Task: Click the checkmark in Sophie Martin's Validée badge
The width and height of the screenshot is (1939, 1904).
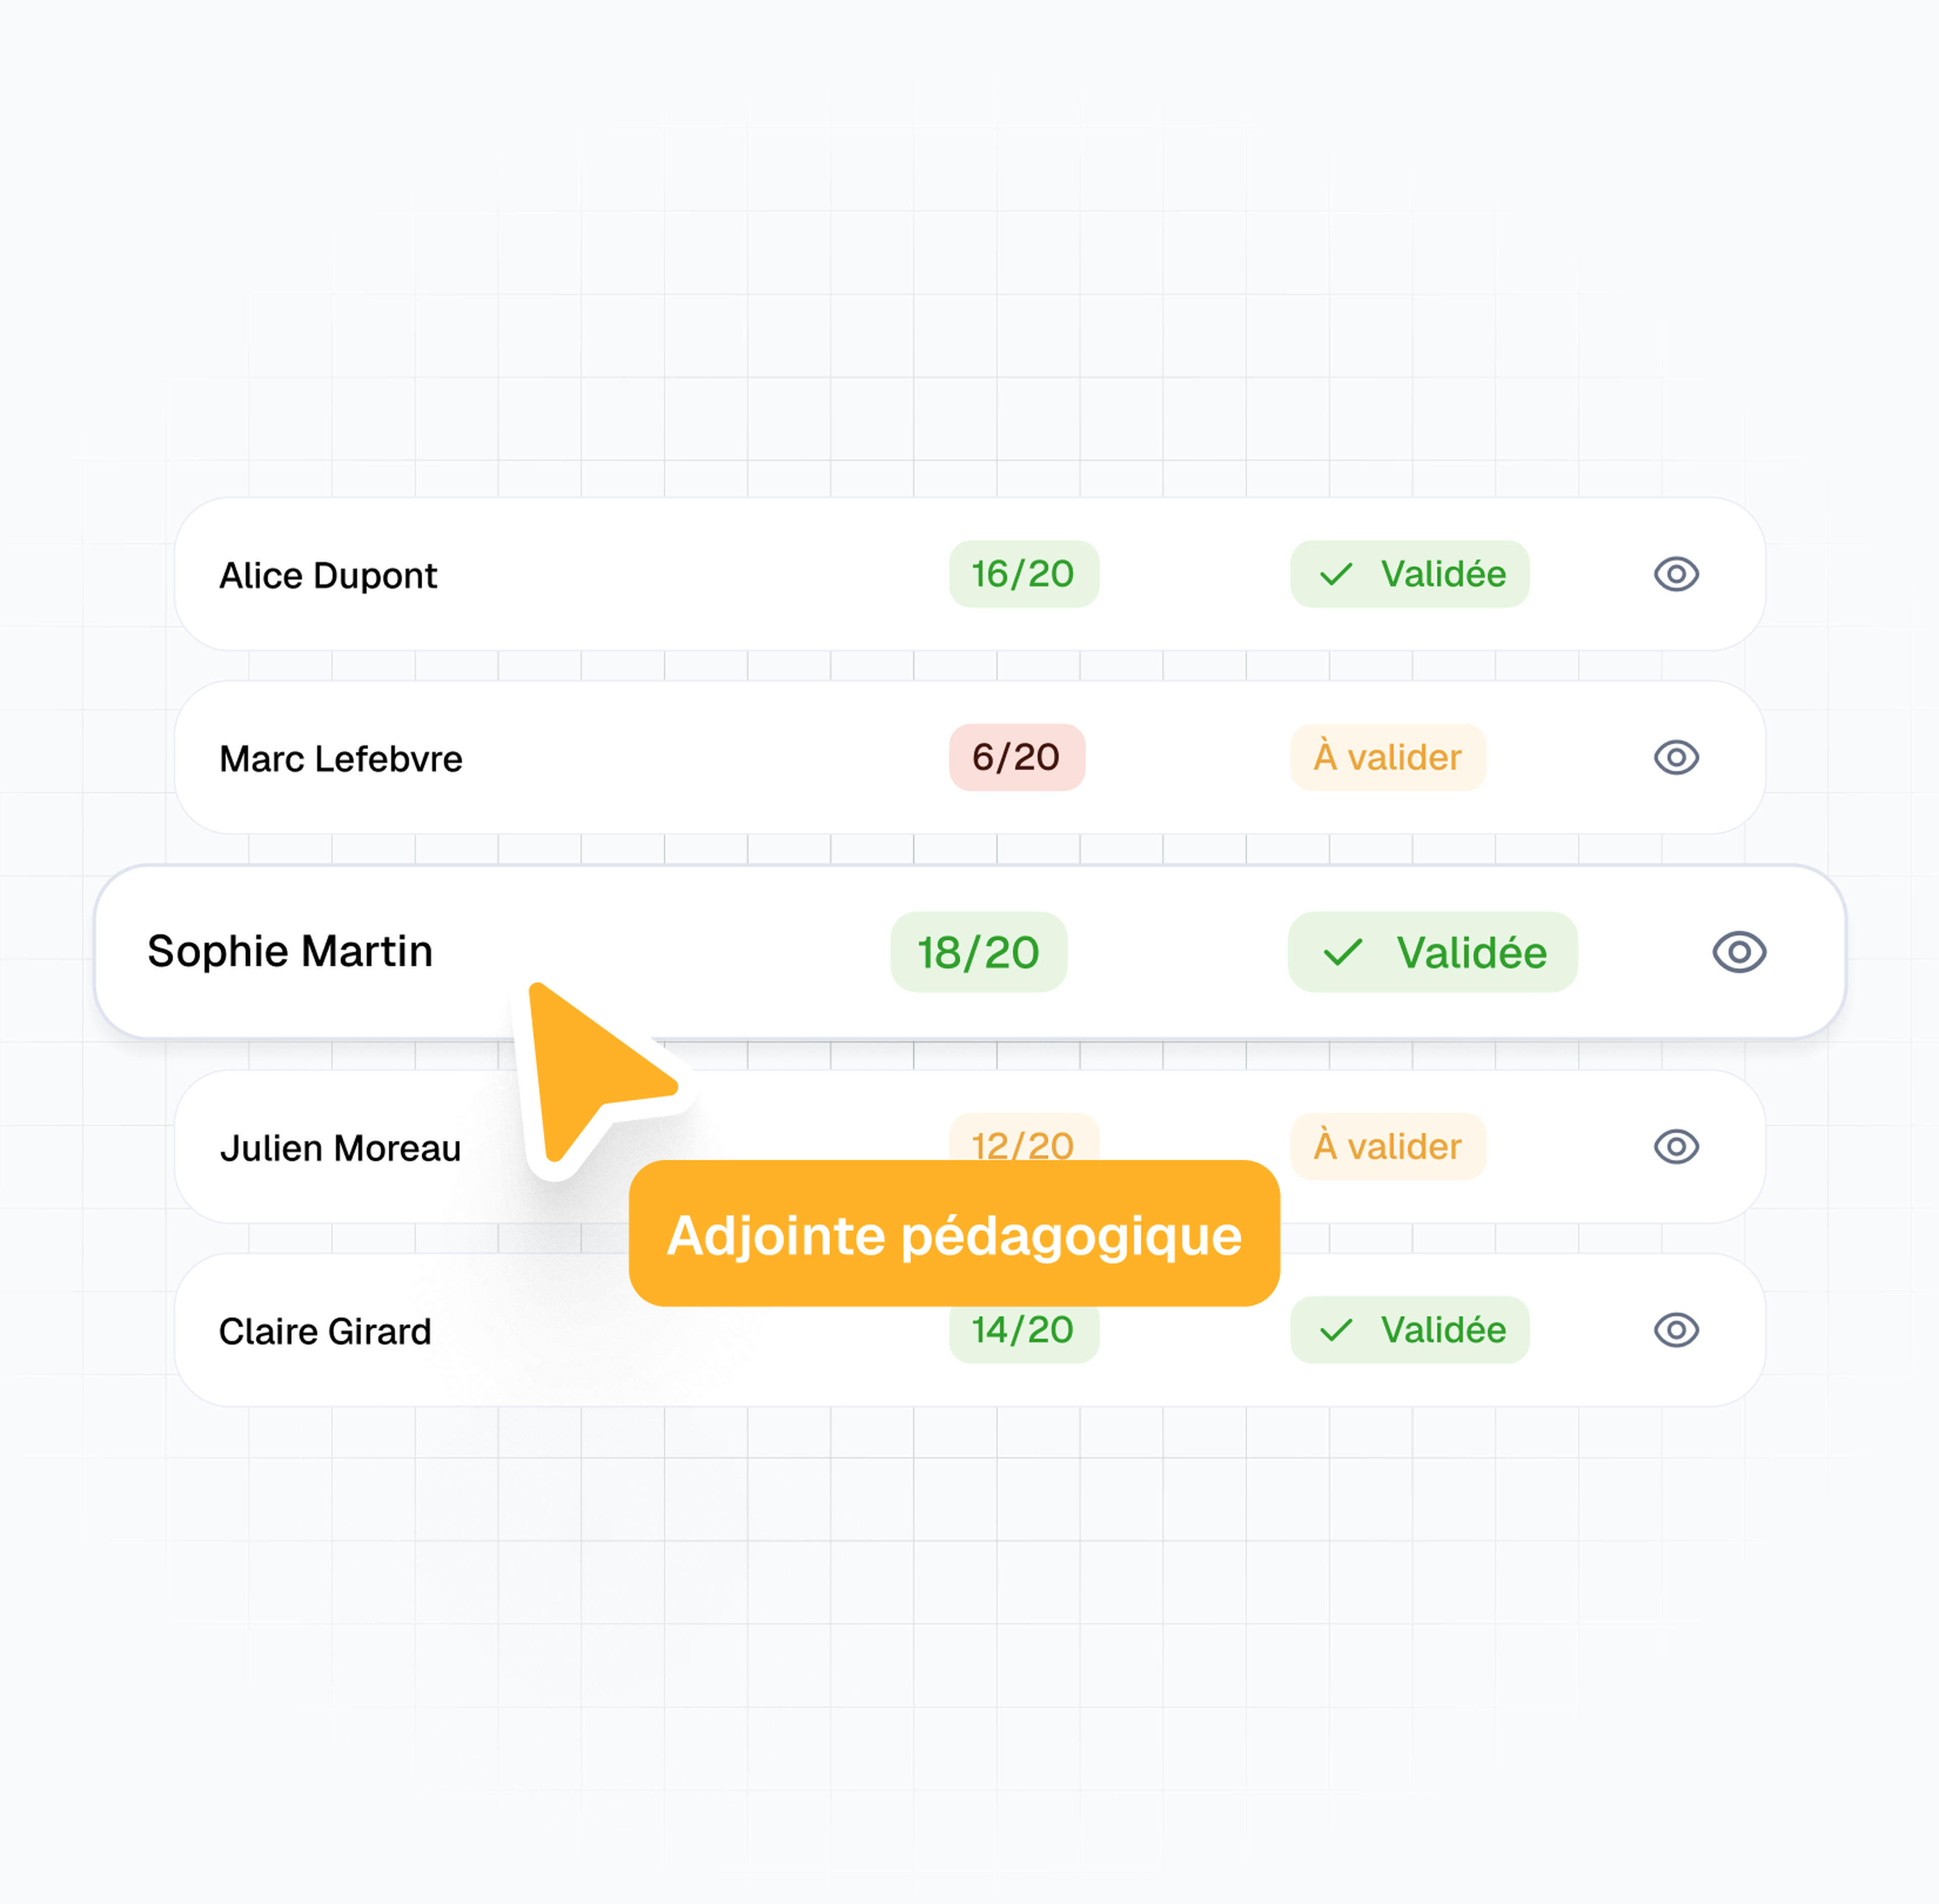Action: pos(1342,952)
